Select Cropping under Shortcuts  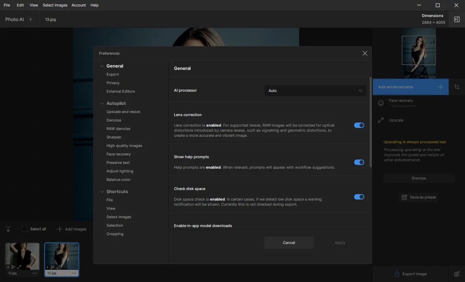coord(115,234)
